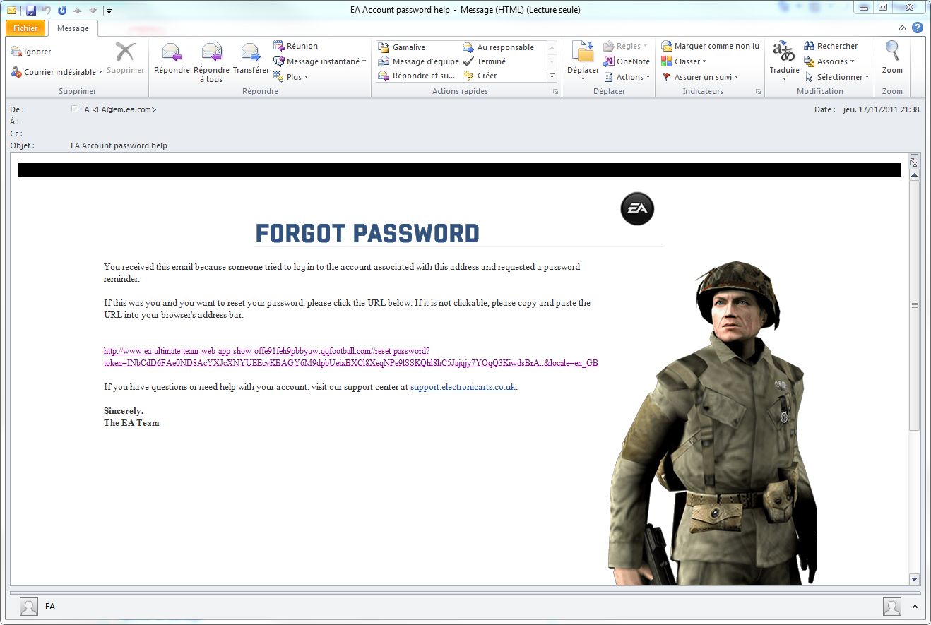This screenshot has width=931, height=625.
Task: Open the Traduire dropdown
Action: (785, 78)
